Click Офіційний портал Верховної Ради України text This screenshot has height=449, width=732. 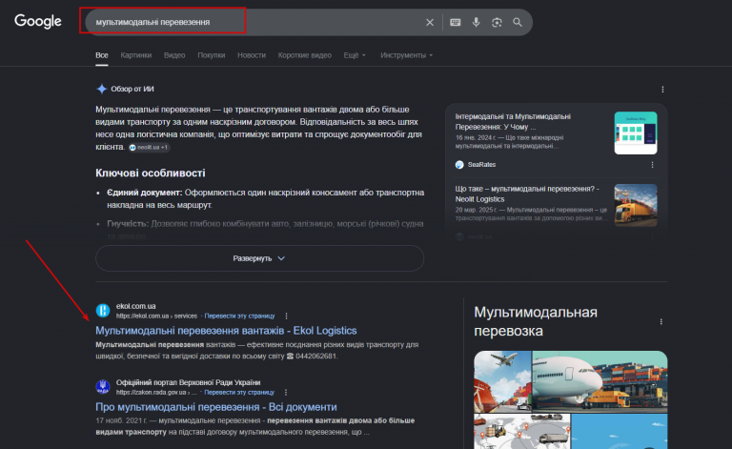coord(188,382)
